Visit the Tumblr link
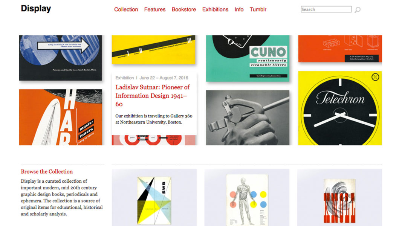This screenshot has width=402, height=226. pos(258,9)
